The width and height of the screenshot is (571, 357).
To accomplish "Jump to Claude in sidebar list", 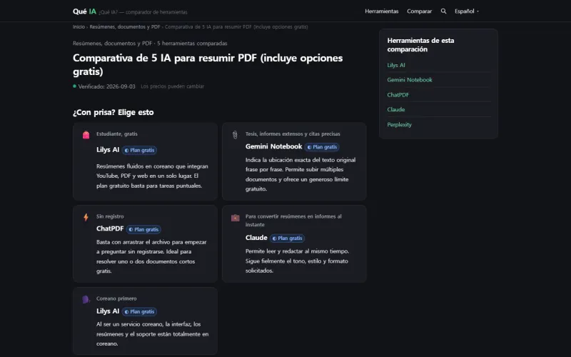I will [396, 109].
